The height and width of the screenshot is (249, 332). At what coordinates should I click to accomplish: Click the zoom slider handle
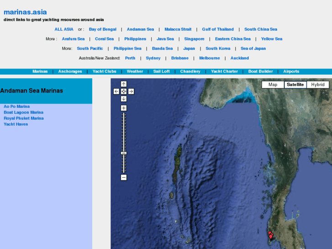123,153
